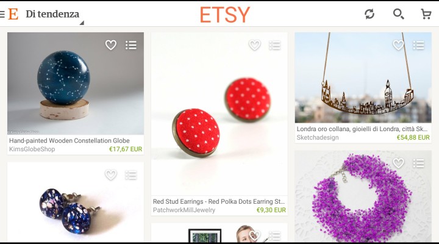Viewport: 439px width, 244px height.
Task: Open the shopping cart
Action: click(426, 14)
